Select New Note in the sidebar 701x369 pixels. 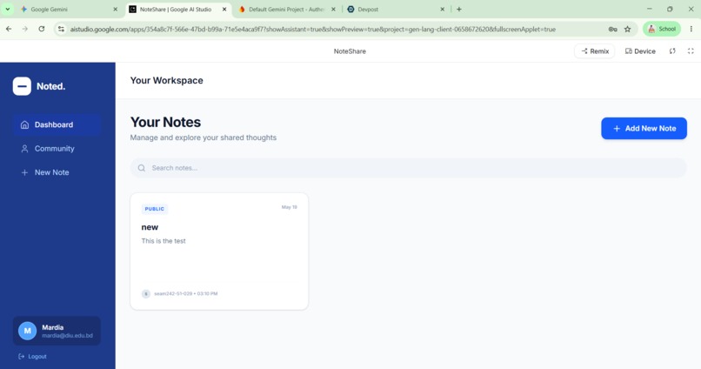(57, 172)
